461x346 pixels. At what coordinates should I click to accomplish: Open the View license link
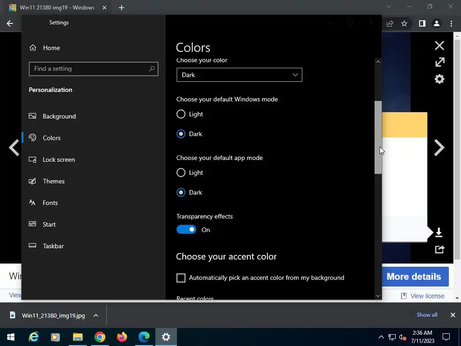[x=427, y=296]
